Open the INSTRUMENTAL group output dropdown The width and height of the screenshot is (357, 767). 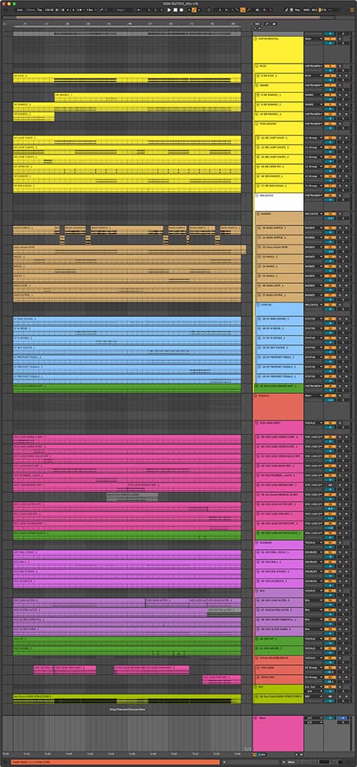(x=314, y=38)
